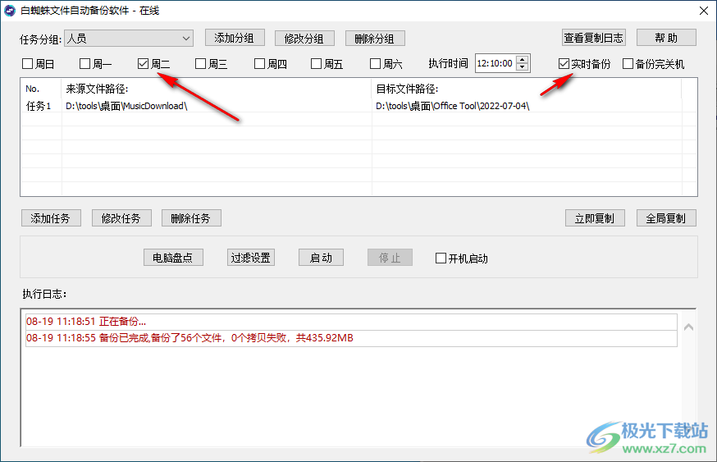Uncheck the 周二 checkbox

tap(143, 63)
